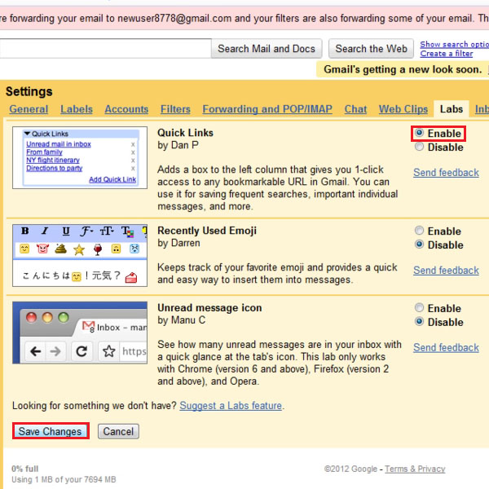
Task: Click the Unread message icon title
Action: tap(209, 308)
